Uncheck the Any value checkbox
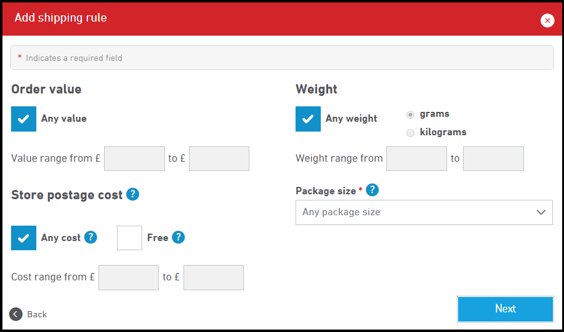The height and width of the screenshot is (332, 564). tap(24, 119)
